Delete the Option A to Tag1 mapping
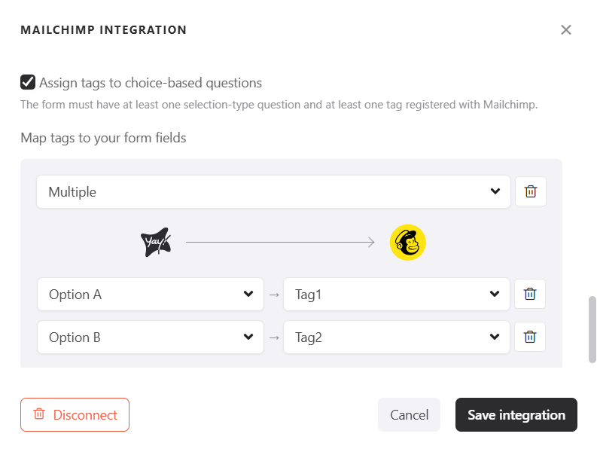Screen dimensions: 597x449 tap(530, 294)
